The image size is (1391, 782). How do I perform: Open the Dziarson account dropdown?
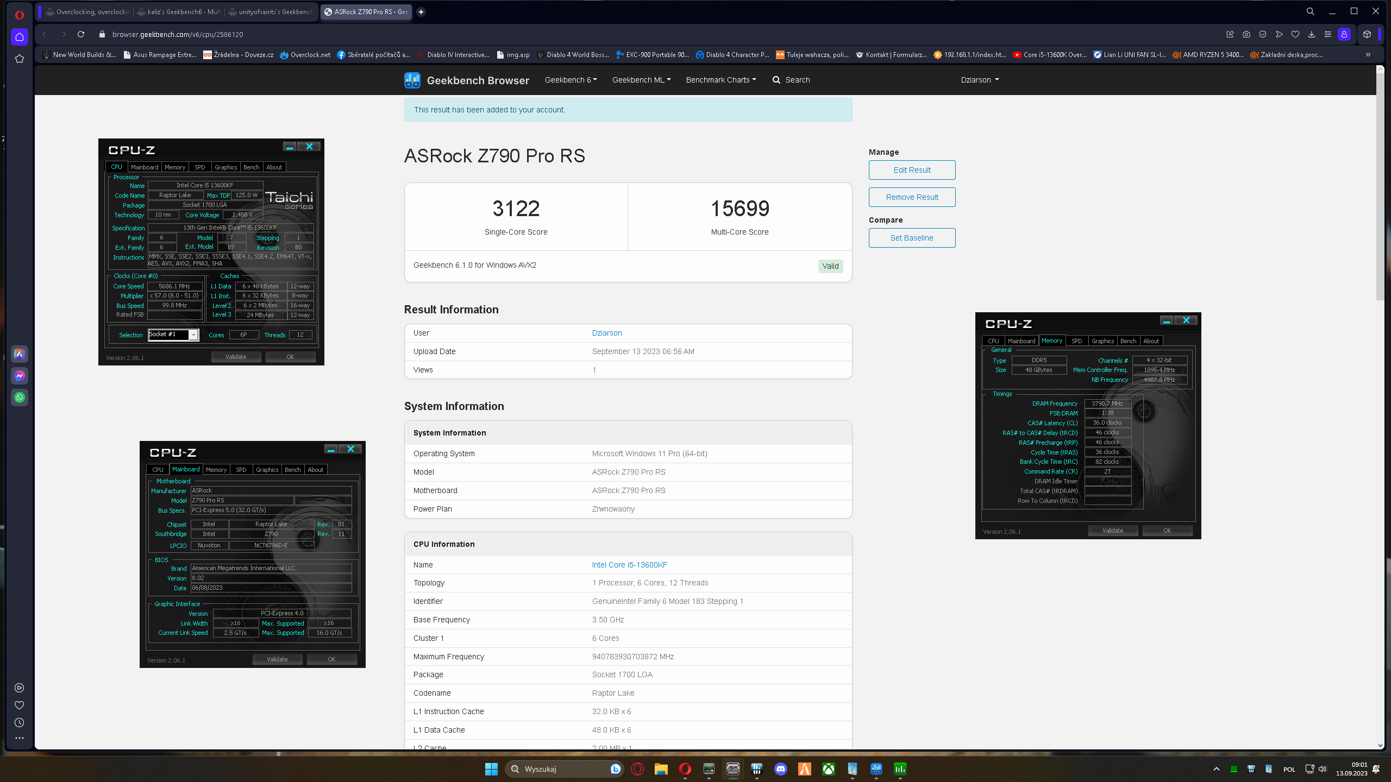pos(980,80)
